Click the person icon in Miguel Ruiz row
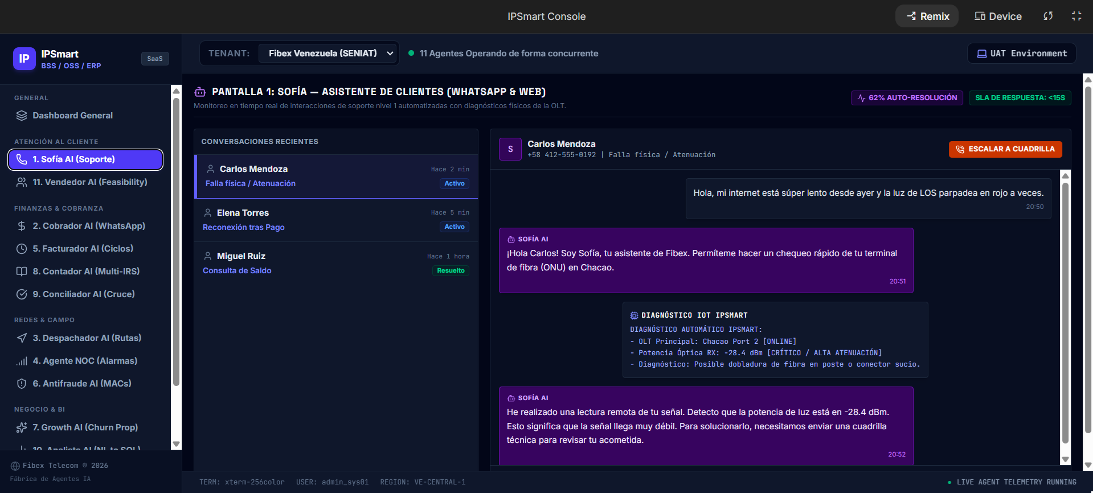1093x493 pixels. coord(208,256)
